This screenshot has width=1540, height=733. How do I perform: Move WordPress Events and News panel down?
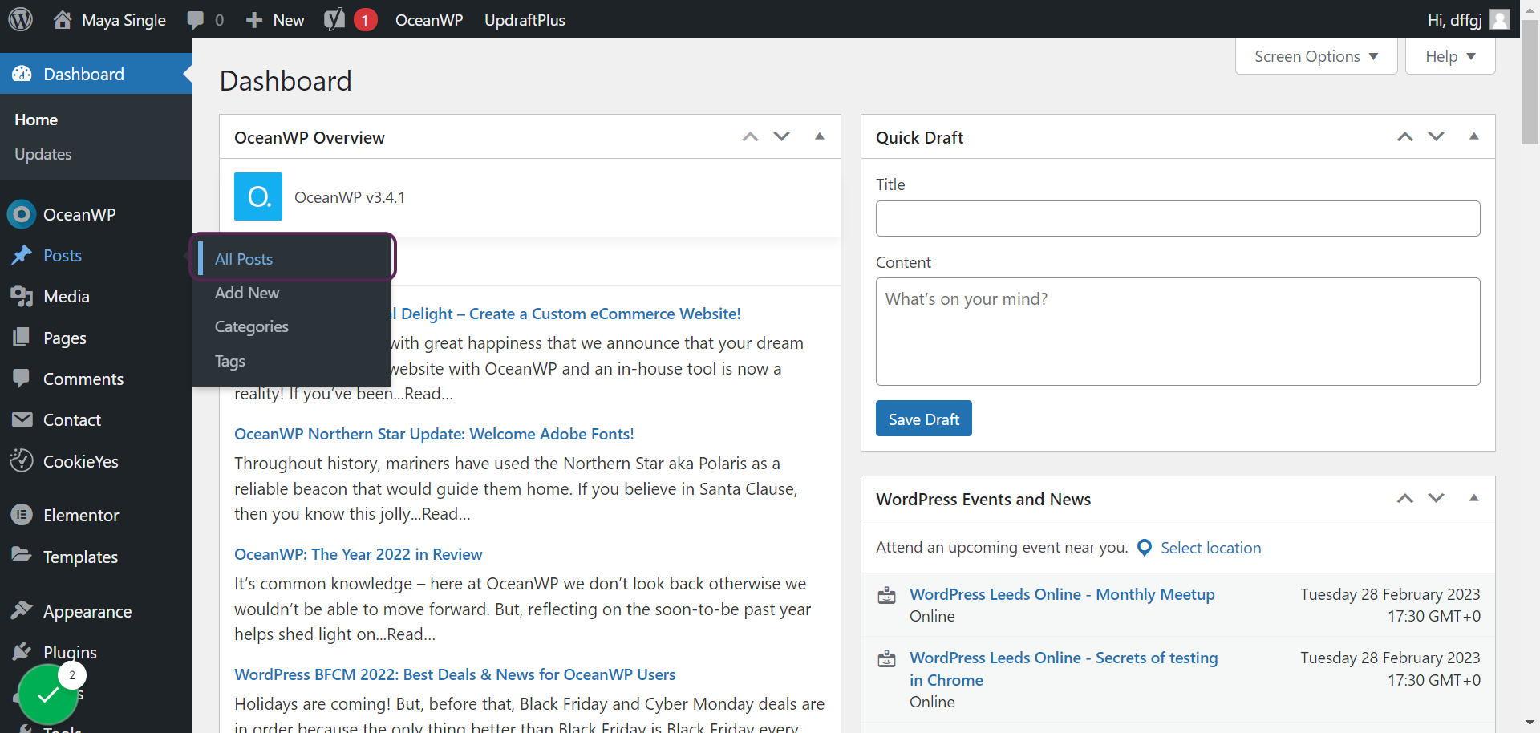[1437, 498]
